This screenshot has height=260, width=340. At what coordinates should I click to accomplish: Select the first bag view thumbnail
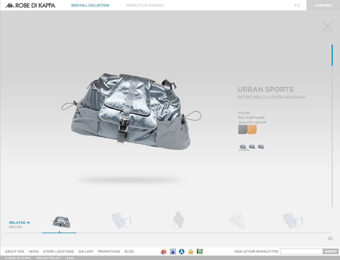[243, 147]
